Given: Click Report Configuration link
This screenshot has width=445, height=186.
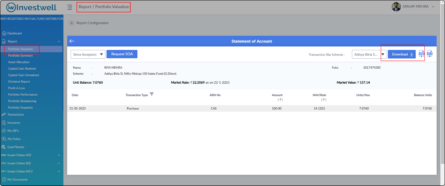Looking at the screenshot, I should pyautogui.click(x=92, y=23).
